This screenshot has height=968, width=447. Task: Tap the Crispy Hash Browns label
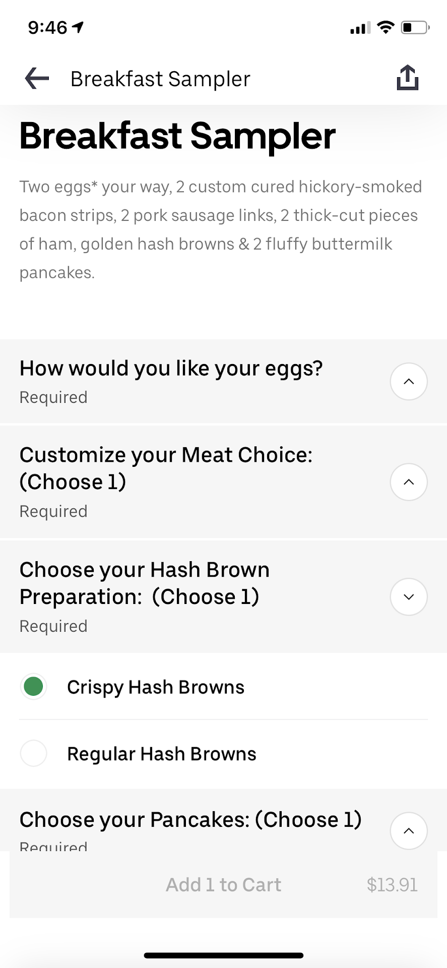click(156, 687)
